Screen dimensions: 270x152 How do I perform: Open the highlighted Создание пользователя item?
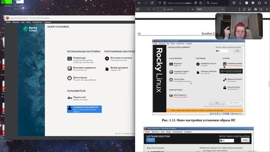click(84, 109)
